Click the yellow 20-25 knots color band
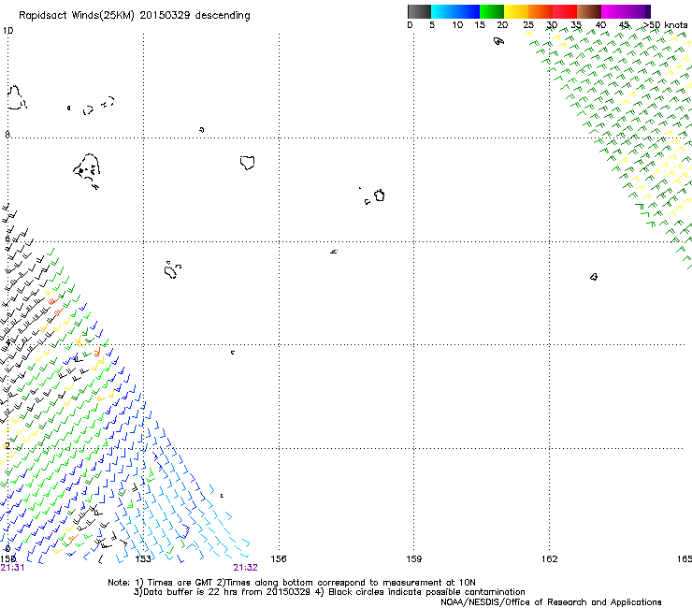The width and height of the screenshot is (692, 608). 516,11
